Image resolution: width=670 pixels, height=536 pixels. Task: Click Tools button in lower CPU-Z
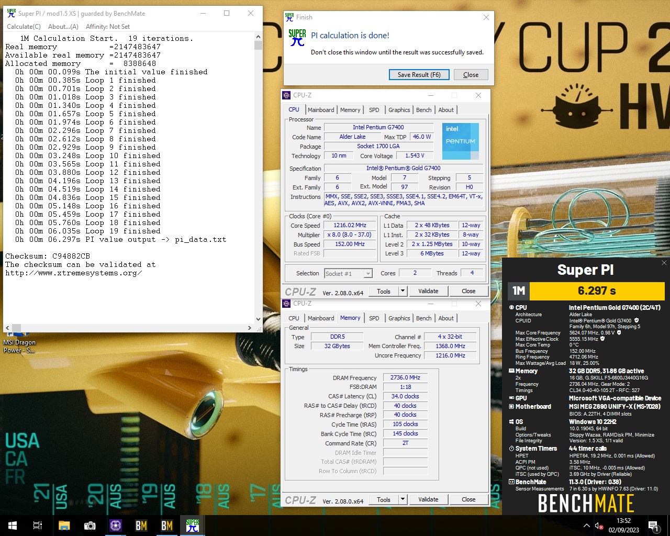(384, 500)
